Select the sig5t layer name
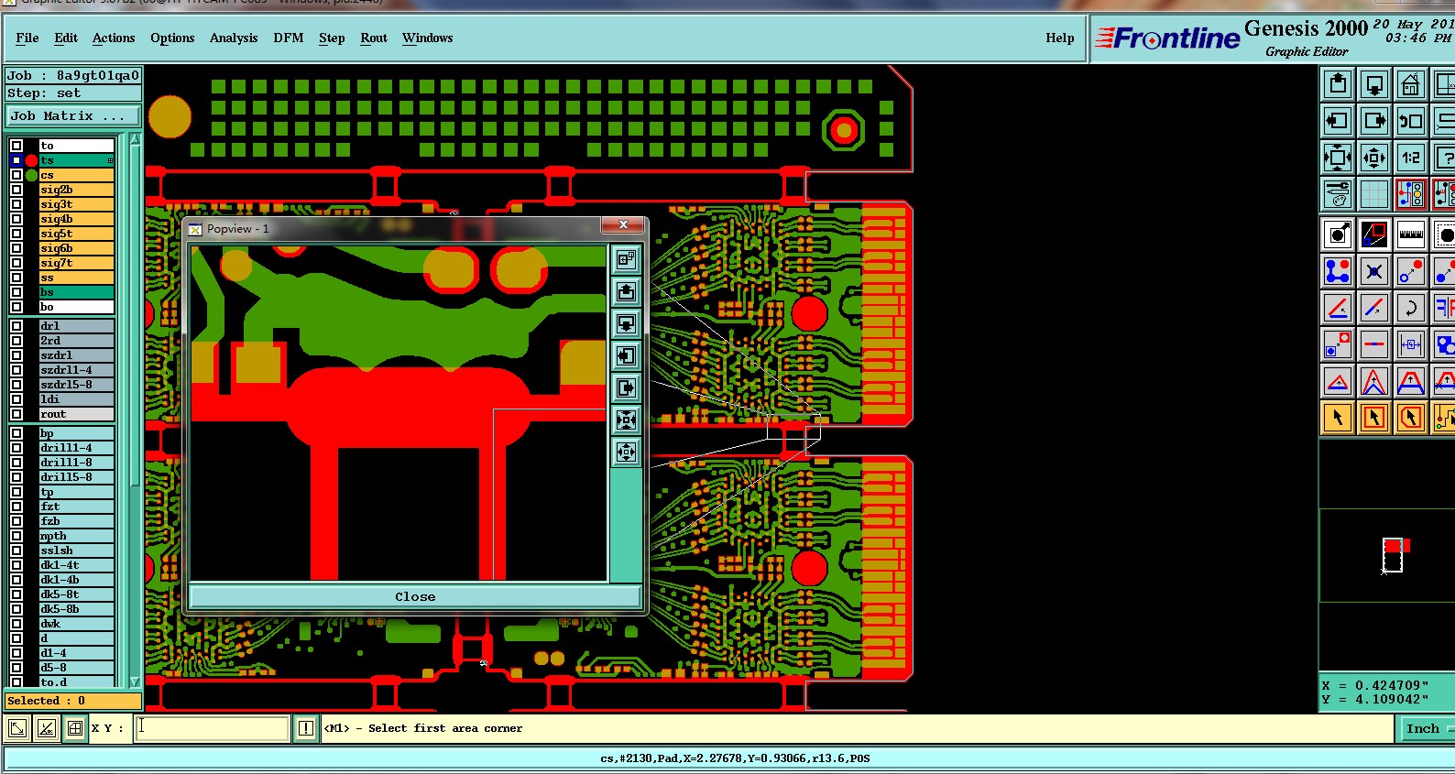 77,234
